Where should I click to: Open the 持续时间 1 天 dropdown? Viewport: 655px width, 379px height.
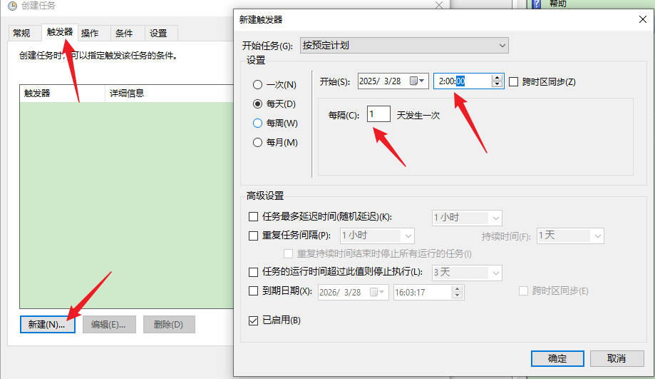[570, 236]
